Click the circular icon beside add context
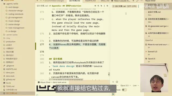Screen dimensions: 172x96 click(117, 82)
